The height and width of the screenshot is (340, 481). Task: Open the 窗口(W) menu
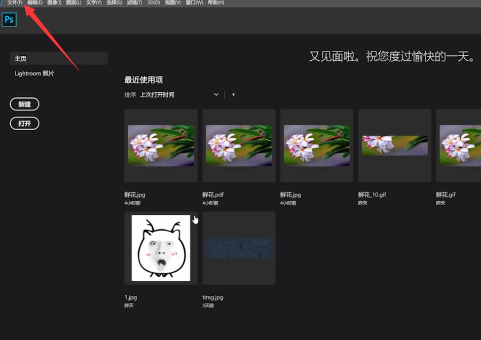pyautogui.click(x=194, y=3)
